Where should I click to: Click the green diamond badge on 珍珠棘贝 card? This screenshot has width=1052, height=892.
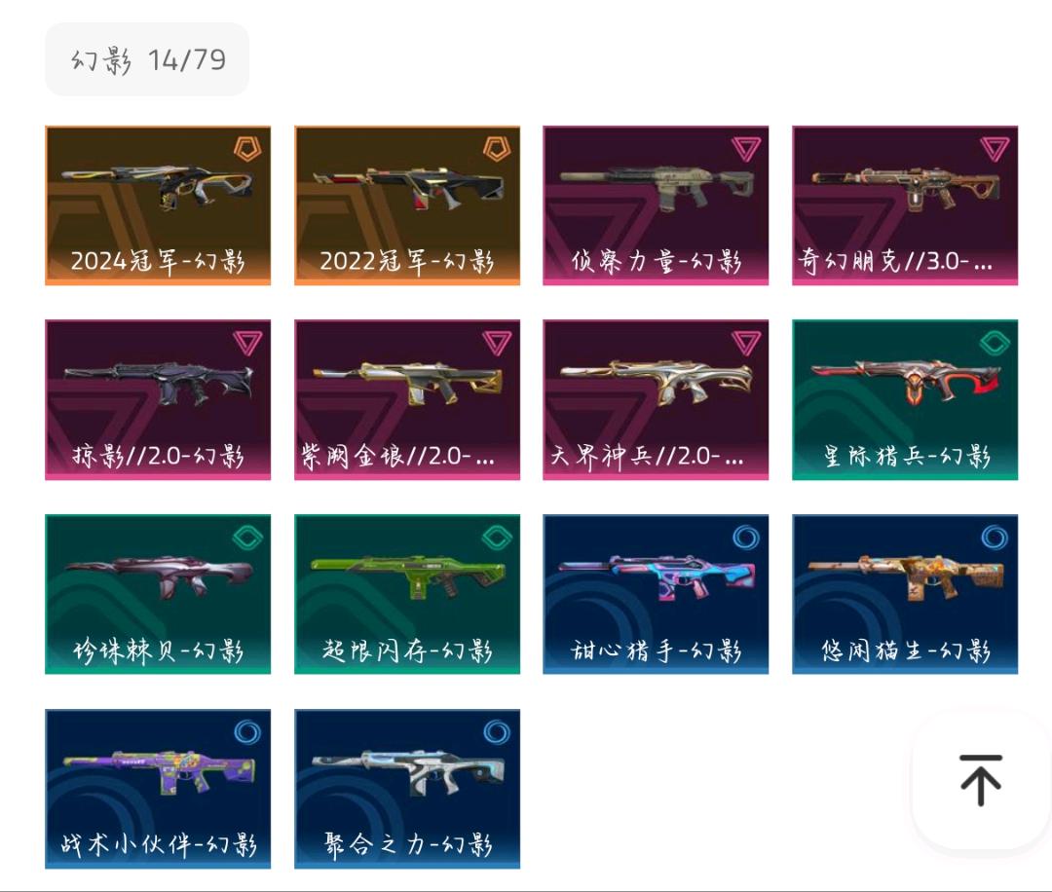247,538
